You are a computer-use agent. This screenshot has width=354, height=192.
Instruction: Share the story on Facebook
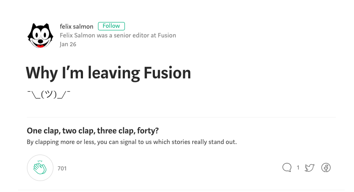coord(326,168)
